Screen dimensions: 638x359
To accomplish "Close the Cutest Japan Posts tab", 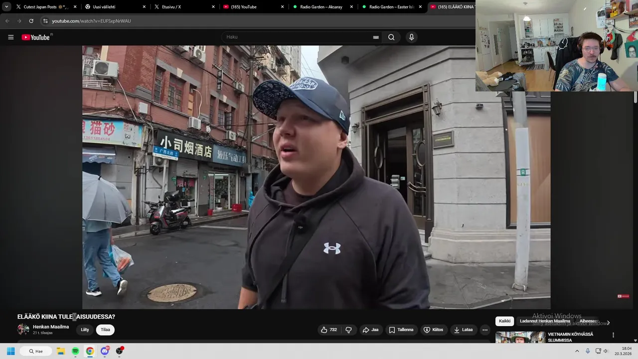I will pyautogui.click(x=75, y=7).
